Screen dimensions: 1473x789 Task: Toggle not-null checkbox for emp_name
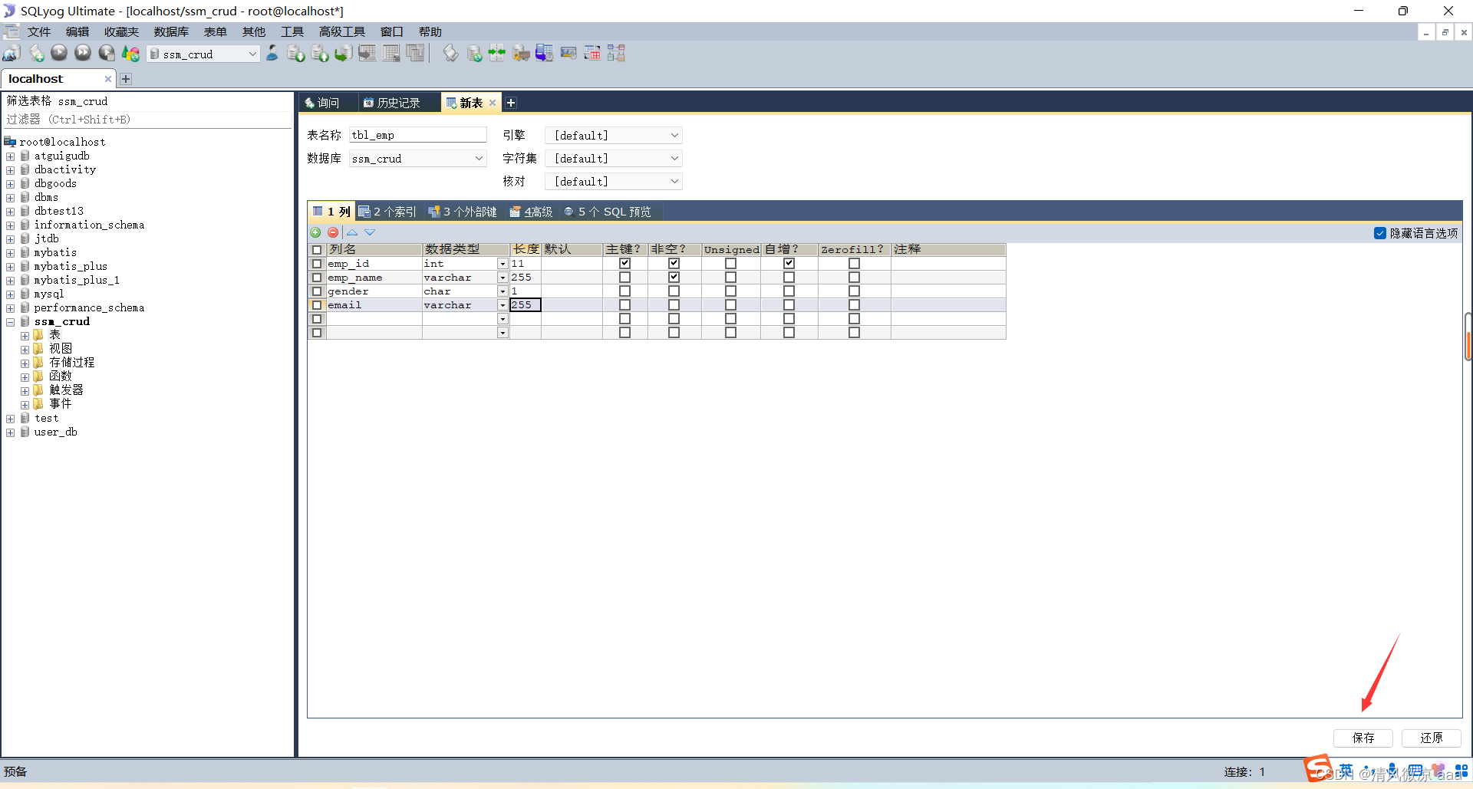(674, 277)
